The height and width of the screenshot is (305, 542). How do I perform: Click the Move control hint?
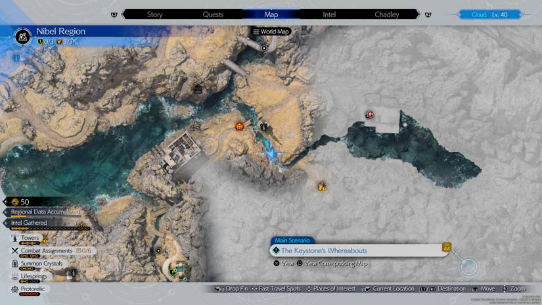coord(484,289)
